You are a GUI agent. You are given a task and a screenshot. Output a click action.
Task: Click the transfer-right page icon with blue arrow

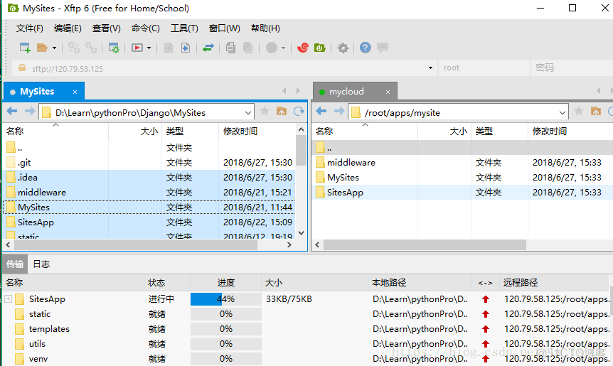click(x=186, y=48)
